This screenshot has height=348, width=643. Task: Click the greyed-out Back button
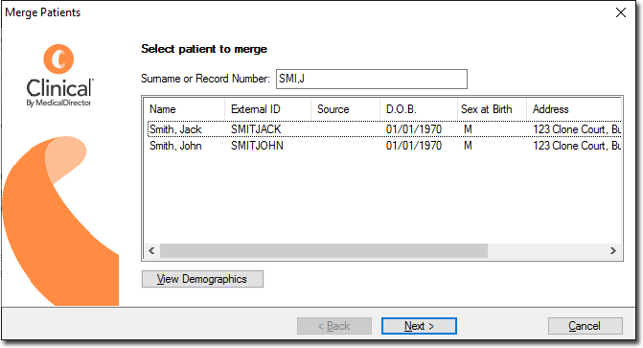[x=334, y=326]
